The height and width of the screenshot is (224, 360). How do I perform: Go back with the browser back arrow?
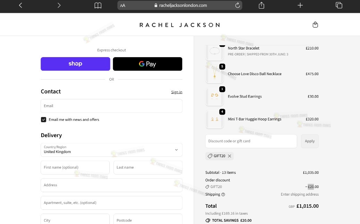click(x=20, y=5)
